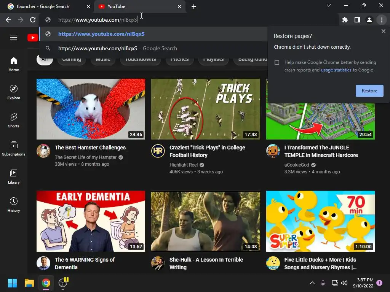Show hidden system tray icons chevron

(x=312, y=283)
